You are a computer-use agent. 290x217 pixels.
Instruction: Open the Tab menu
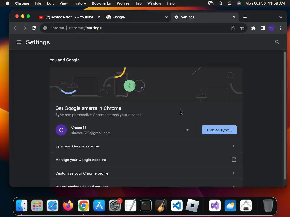click(138, 3)
